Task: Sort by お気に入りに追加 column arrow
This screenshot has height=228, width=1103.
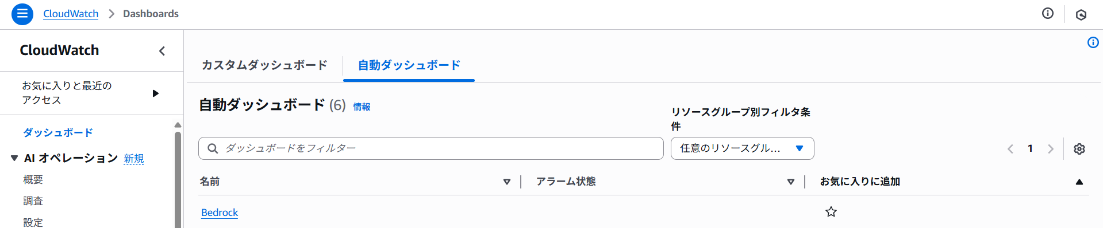Action: 1079,182
